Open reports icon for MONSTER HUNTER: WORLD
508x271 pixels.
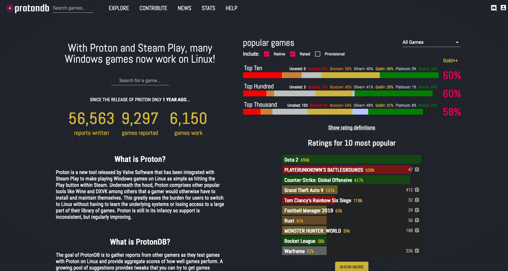point(417,230)
